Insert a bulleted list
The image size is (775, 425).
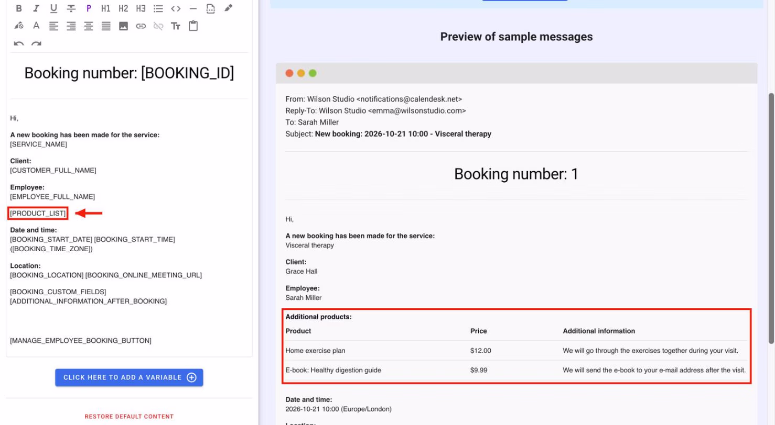(x=158, y=8)
